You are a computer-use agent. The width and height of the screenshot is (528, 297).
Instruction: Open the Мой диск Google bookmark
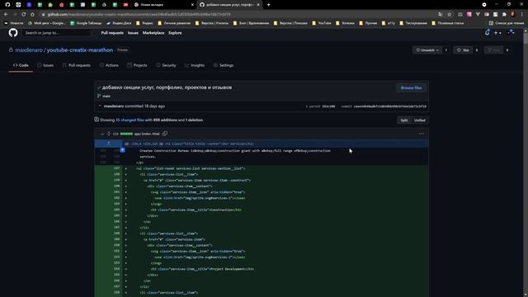pyautogui.click(x=47, y=23)
